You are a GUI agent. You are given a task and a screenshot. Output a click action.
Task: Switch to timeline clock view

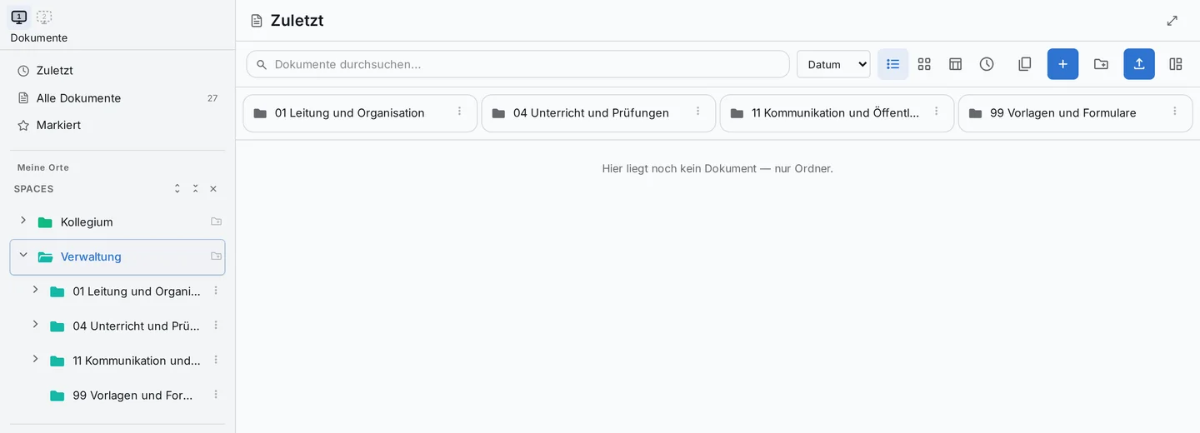987,64
